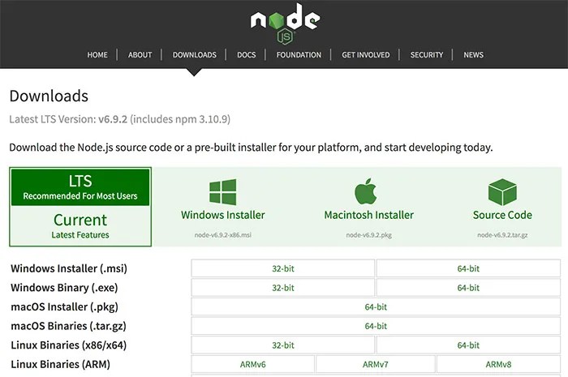Click the Windows Binary (.exe) row label
The image size is (568, 377).
point(64,288)
